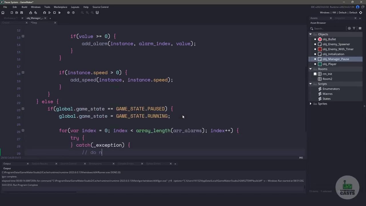Start the debugger with the bug icon
Screen dimensions: 366x206
45,13
